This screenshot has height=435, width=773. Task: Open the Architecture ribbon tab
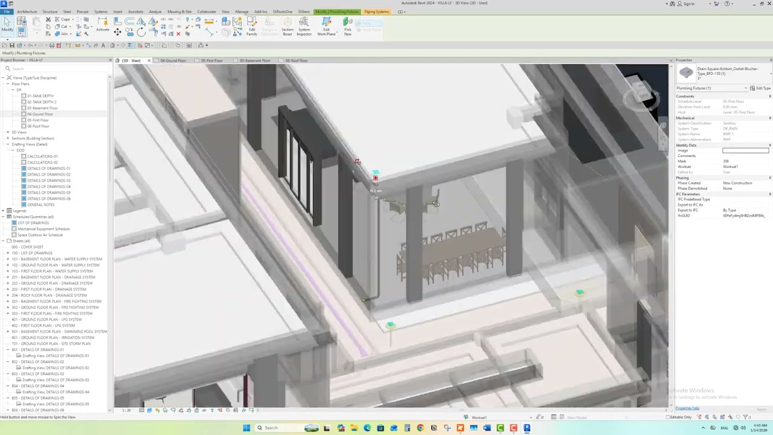(27, 11)
